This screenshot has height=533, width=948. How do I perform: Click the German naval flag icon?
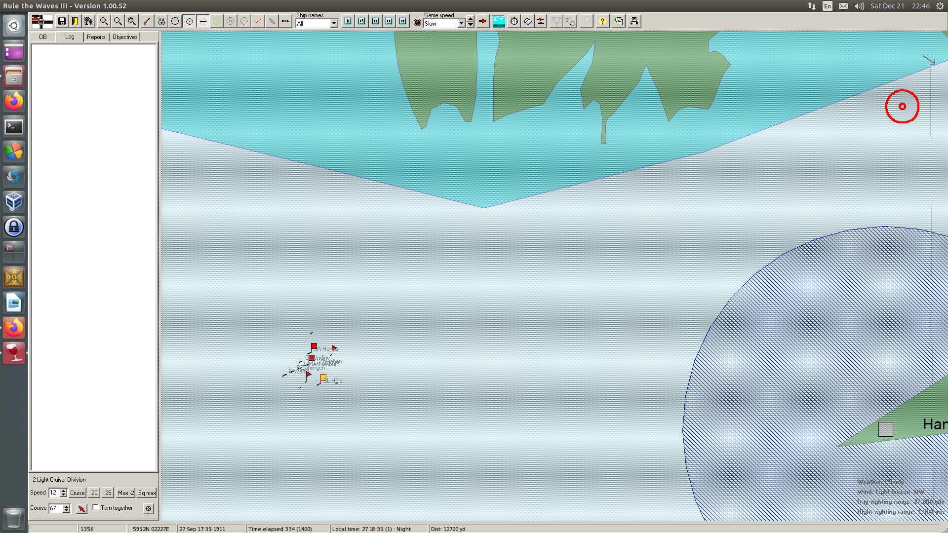click(x=42, y=21)
